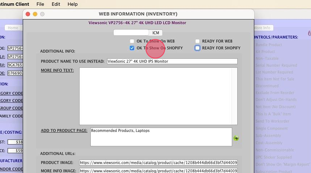The width and height of the screenshot is (311, 173).
Task: Click the Recommended Products, Laptops text box
Action: click(161, 137)
